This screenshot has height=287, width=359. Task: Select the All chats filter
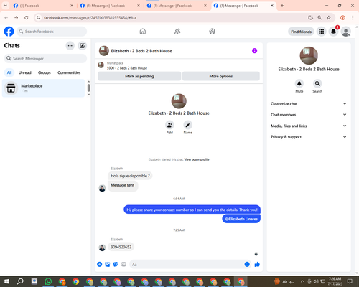click(x=9, y=72)
